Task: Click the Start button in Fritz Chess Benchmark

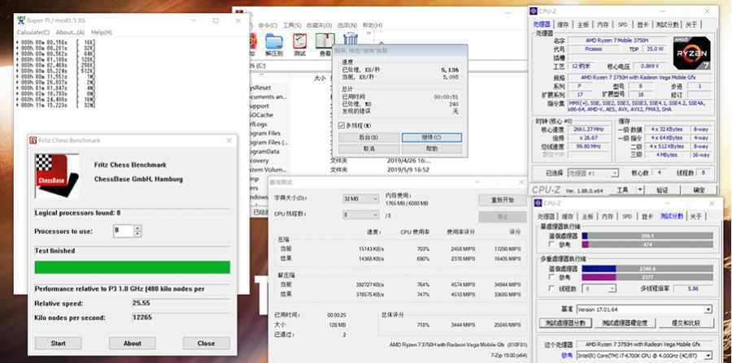Action: [x=59, y=344]
